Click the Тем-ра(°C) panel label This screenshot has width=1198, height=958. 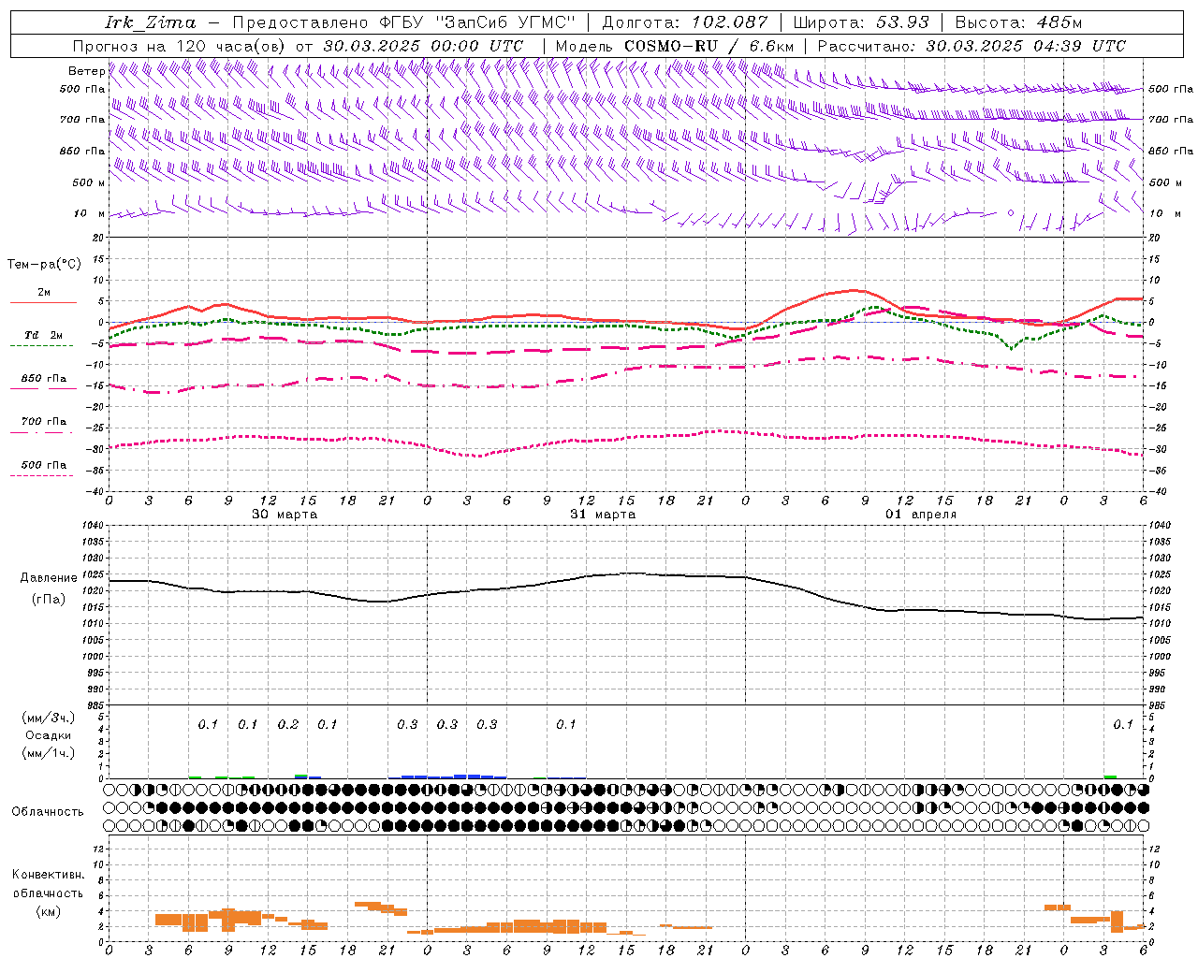pos(44,265)
